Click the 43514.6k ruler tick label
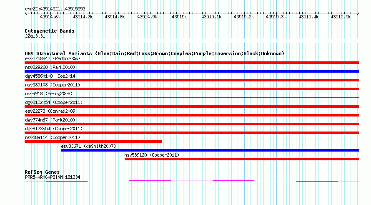Image resolution: width=371 pixels, height=205 pixels. tap(50, 17)
